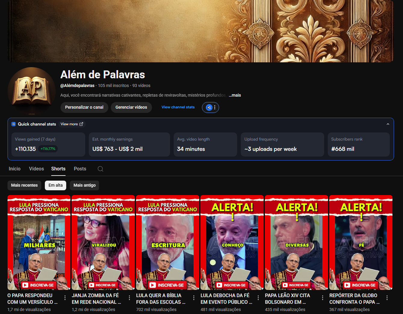Screen dimensions: 403x314
Task: Click '702 mil visualizações' view count
Action: [x=157, y=309]
